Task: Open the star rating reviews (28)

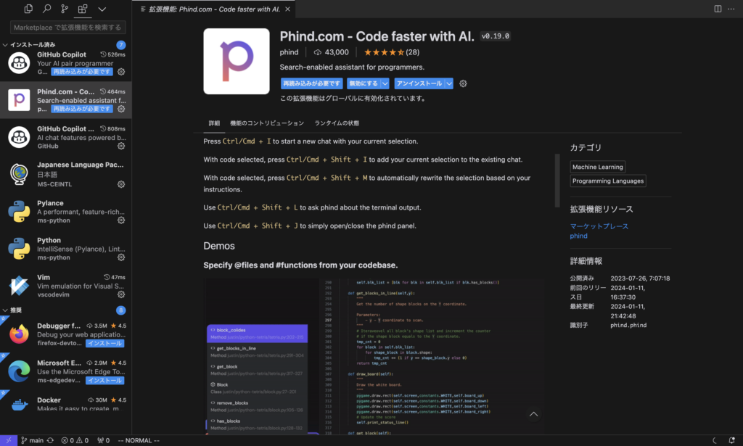Action: click(391, 52)
